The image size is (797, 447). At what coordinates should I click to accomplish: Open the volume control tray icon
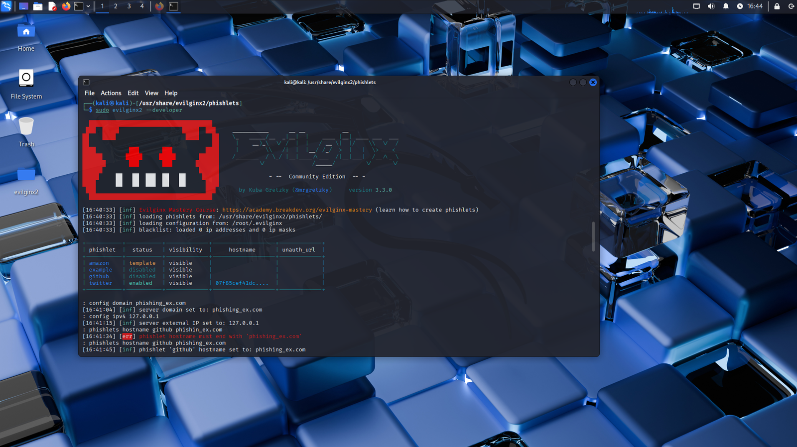pos(711,6)
